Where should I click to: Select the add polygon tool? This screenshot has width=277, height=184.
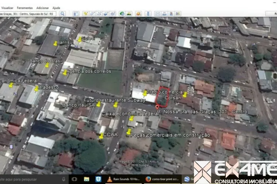(x=92, y=14)
